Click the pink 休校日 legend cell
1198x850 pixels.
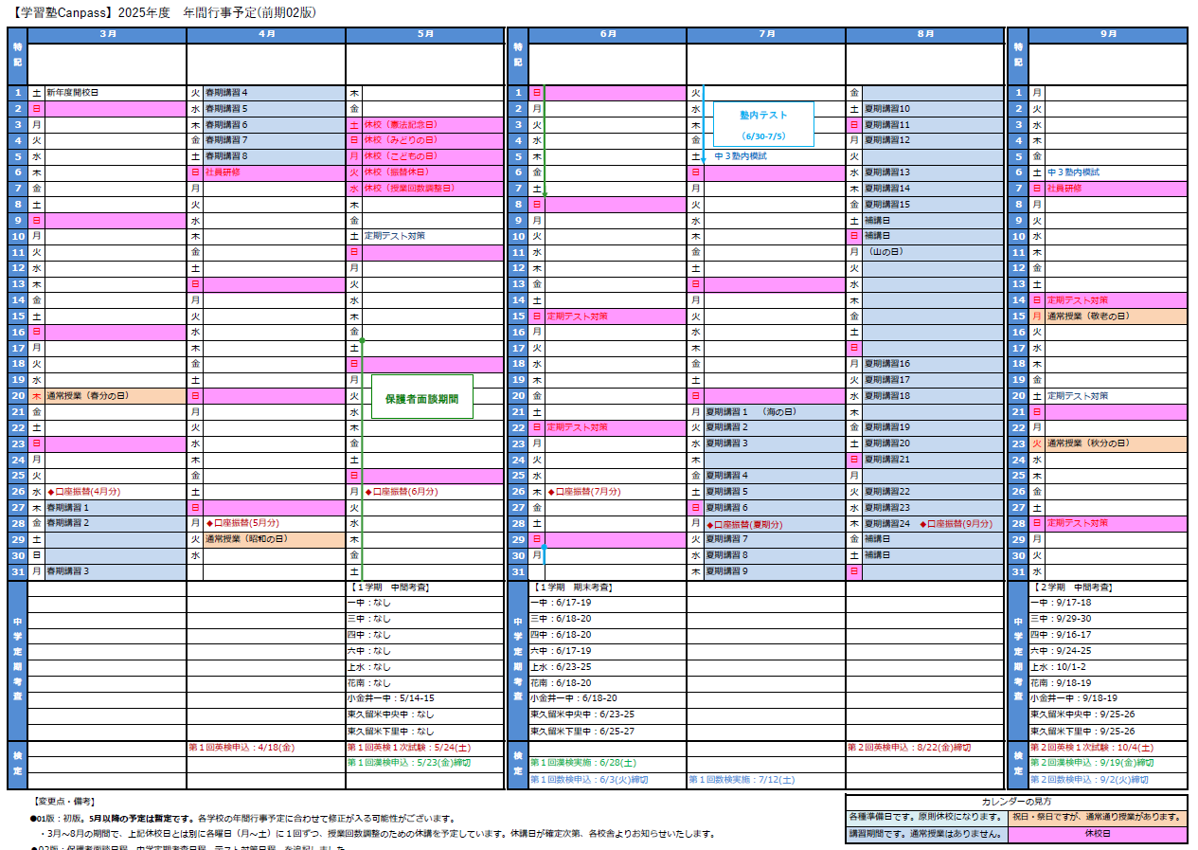[1098, 835]
